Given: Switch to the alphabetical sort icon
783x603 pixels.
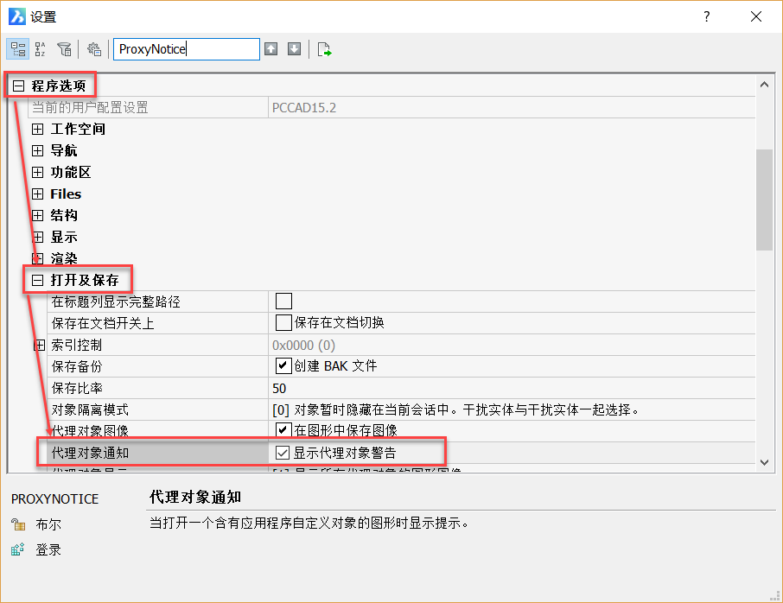Looking at the screenshot, I should tap(41, 49).
